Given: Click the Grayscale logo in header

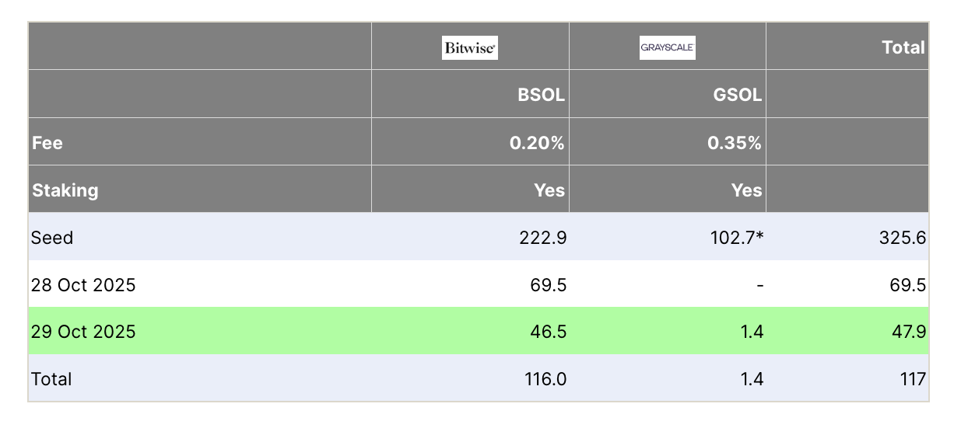Looking at the screenshot, I should coord(667,47).
